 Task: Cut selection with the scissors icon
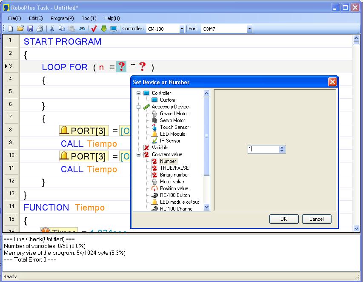pyautogui.click(x=52, y=28)
